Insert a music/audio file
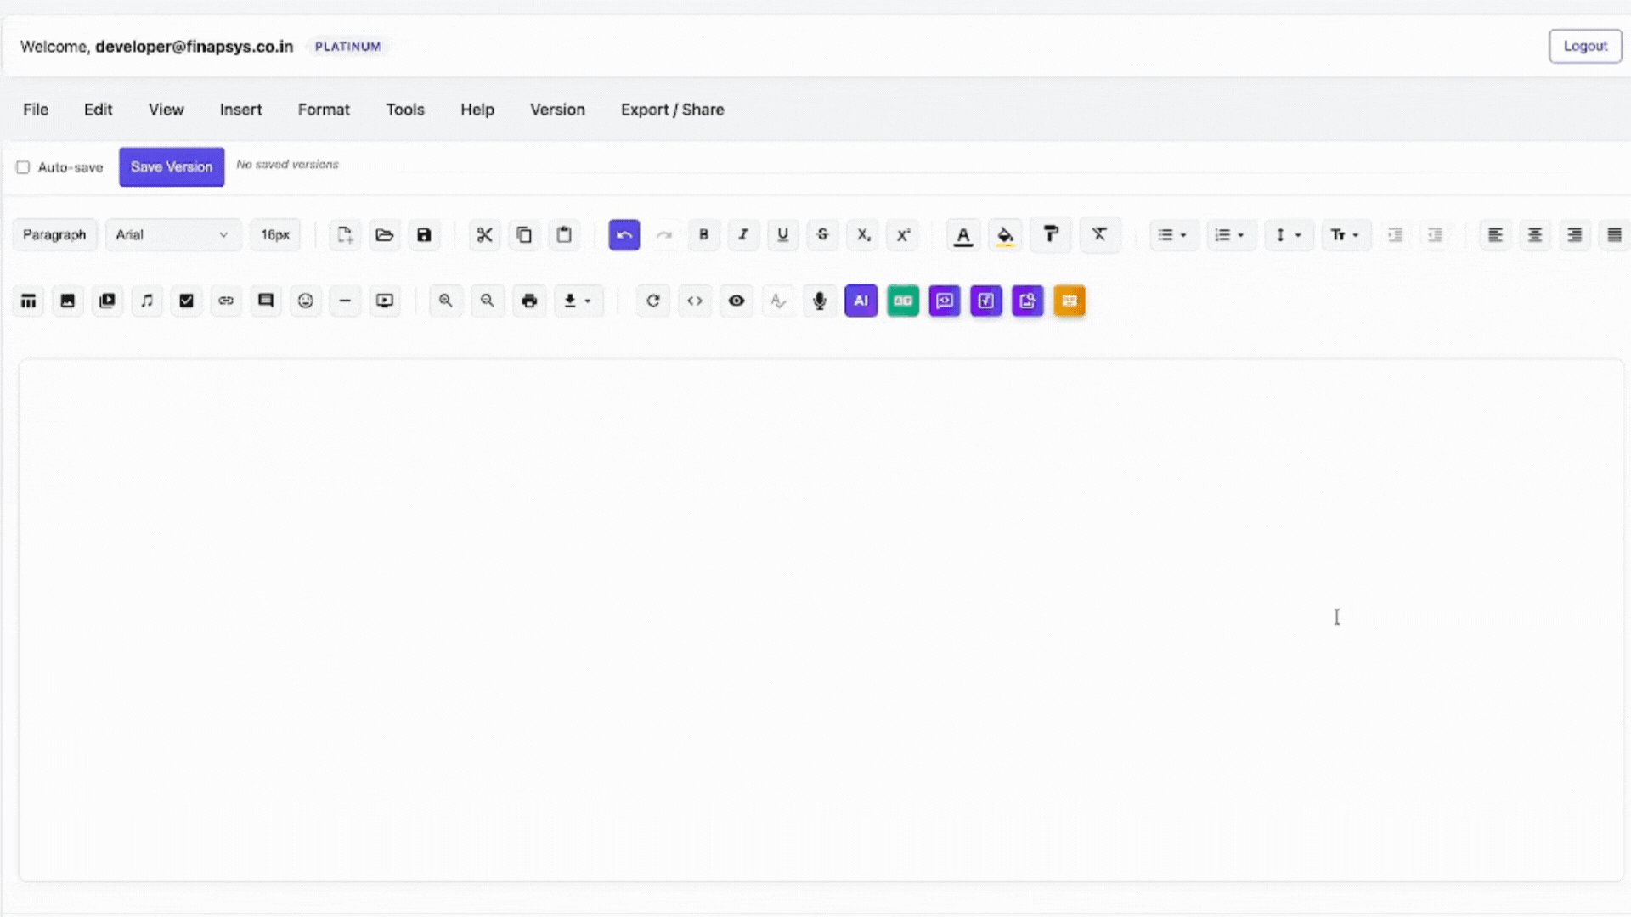This screenshot has width=1631, height=917. coord(147,301)
